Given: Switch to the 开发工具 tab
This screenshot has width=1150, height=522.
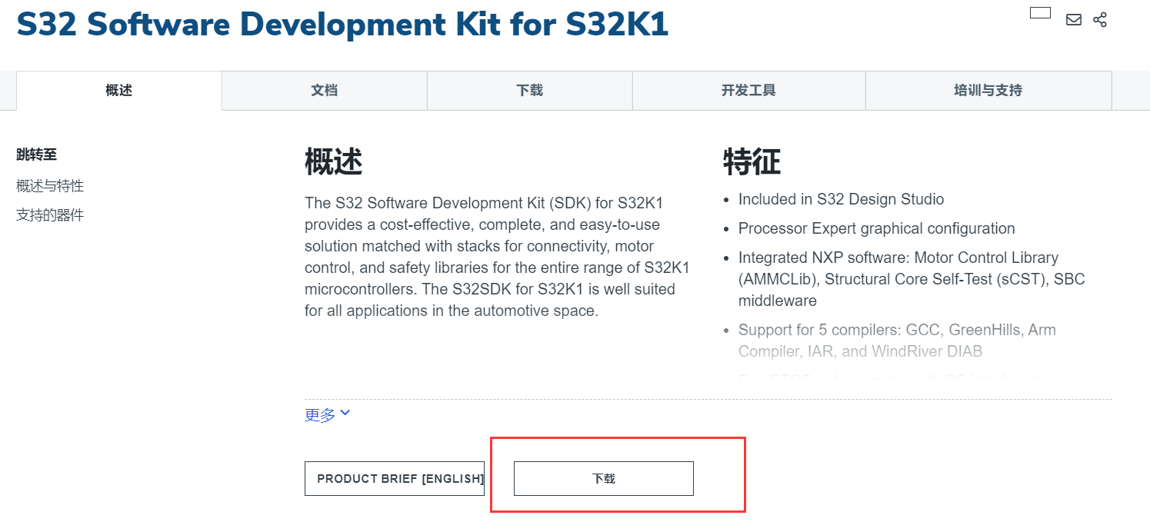Looking at the screenshot, I should [x=748, y=90].
